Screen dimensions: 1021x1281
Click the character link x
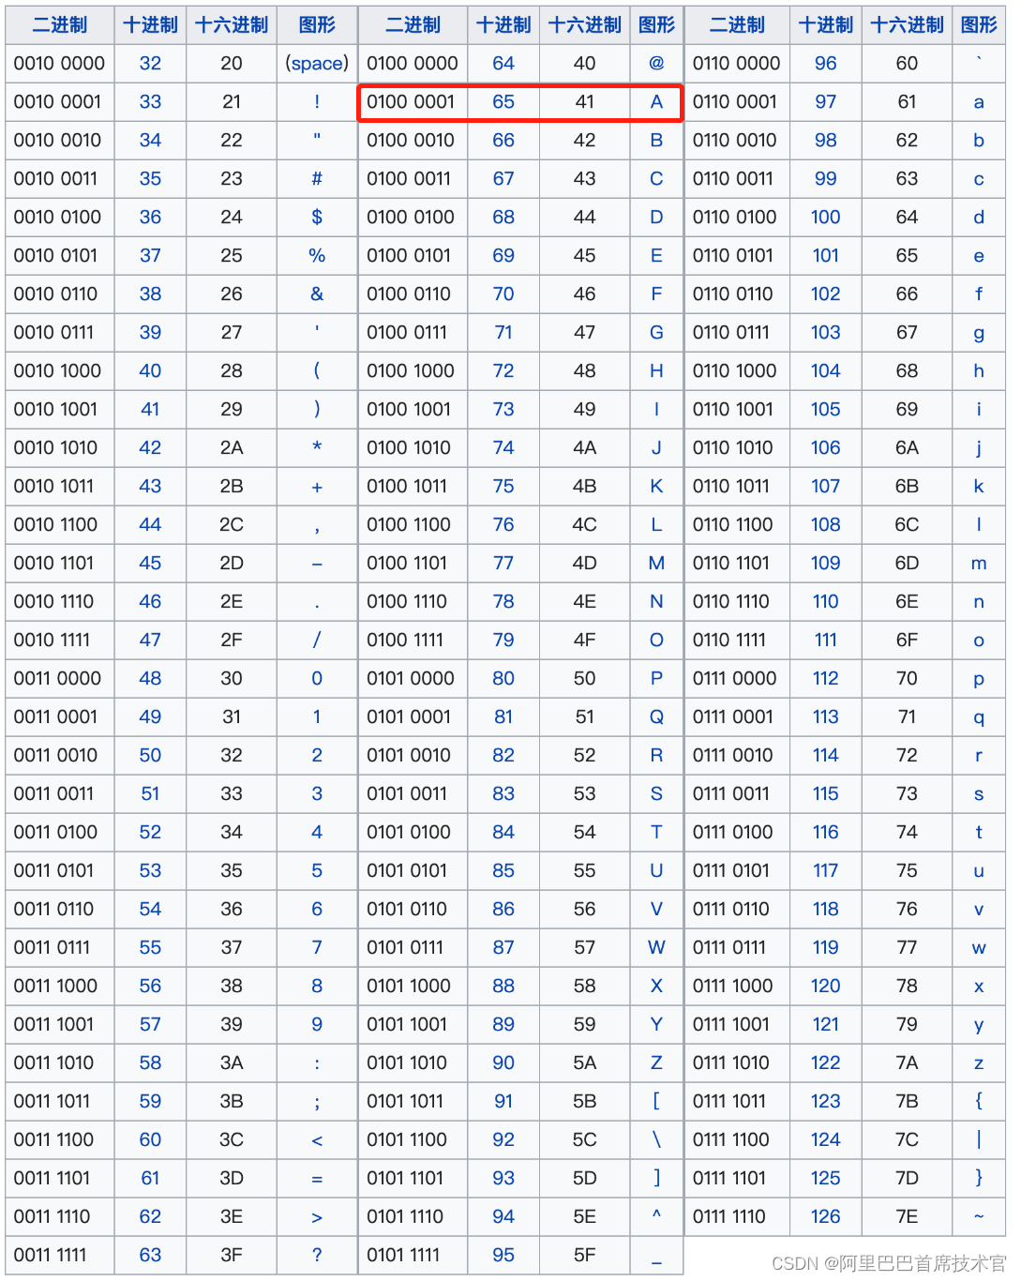pyautogui.click(x=979, y=987)
